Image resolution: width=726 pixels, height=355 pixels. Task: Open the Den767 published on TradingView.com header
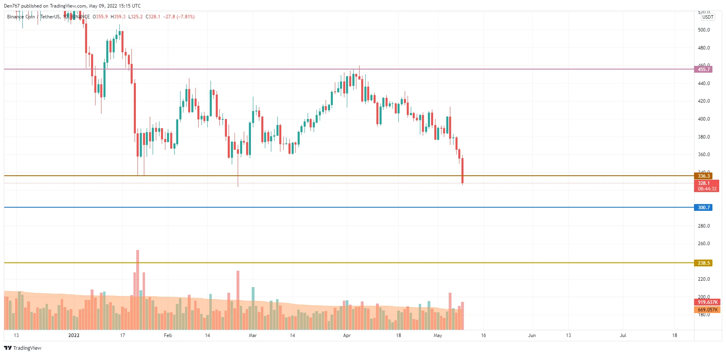(72, 6)
